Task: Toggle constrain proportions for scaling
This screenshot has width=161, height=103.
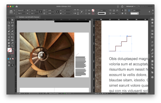Action: 58,12
